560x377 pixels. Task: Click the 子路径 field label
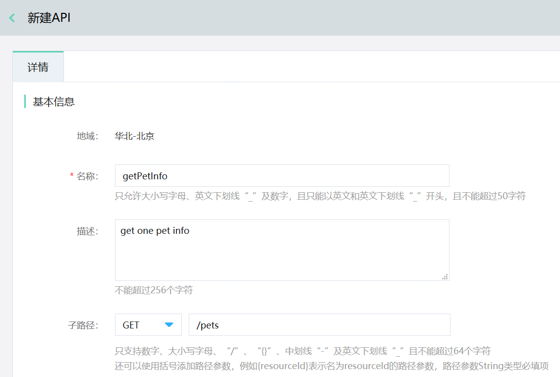click(x=83, y=325)
